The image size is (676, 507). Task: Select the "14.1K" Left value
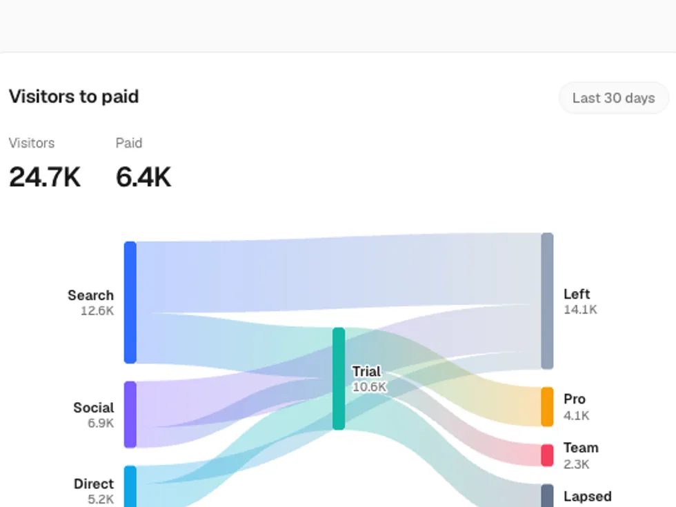[580, 310]
